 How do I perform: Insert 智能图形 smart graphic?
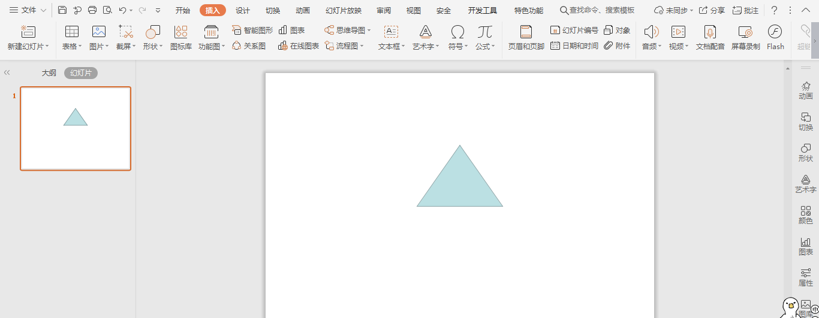(252, 30)
